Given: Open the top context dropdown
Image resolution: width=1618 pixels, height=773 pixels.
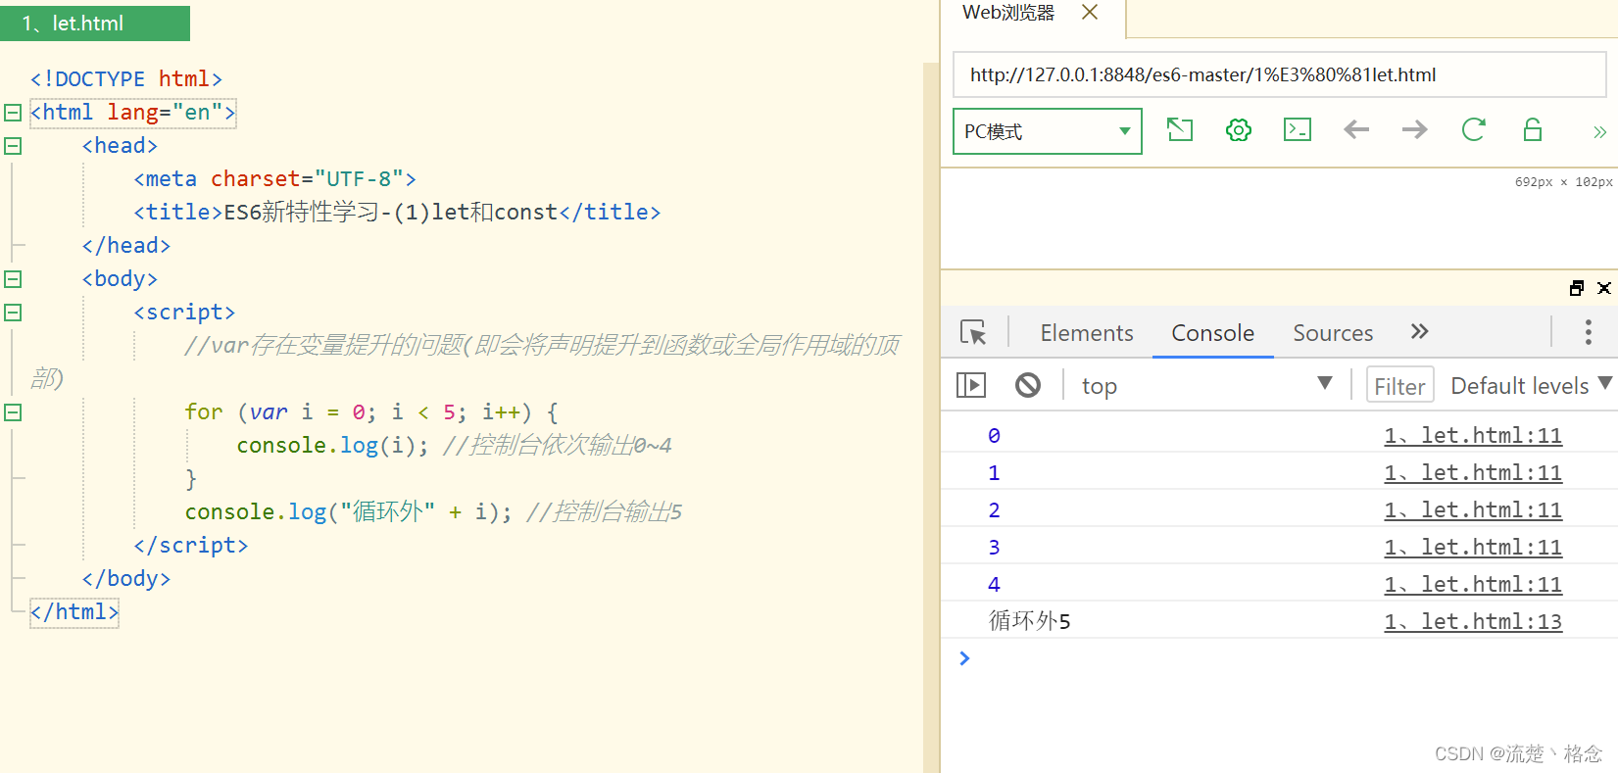Looking at the screenshot, I should point(1206,386).
